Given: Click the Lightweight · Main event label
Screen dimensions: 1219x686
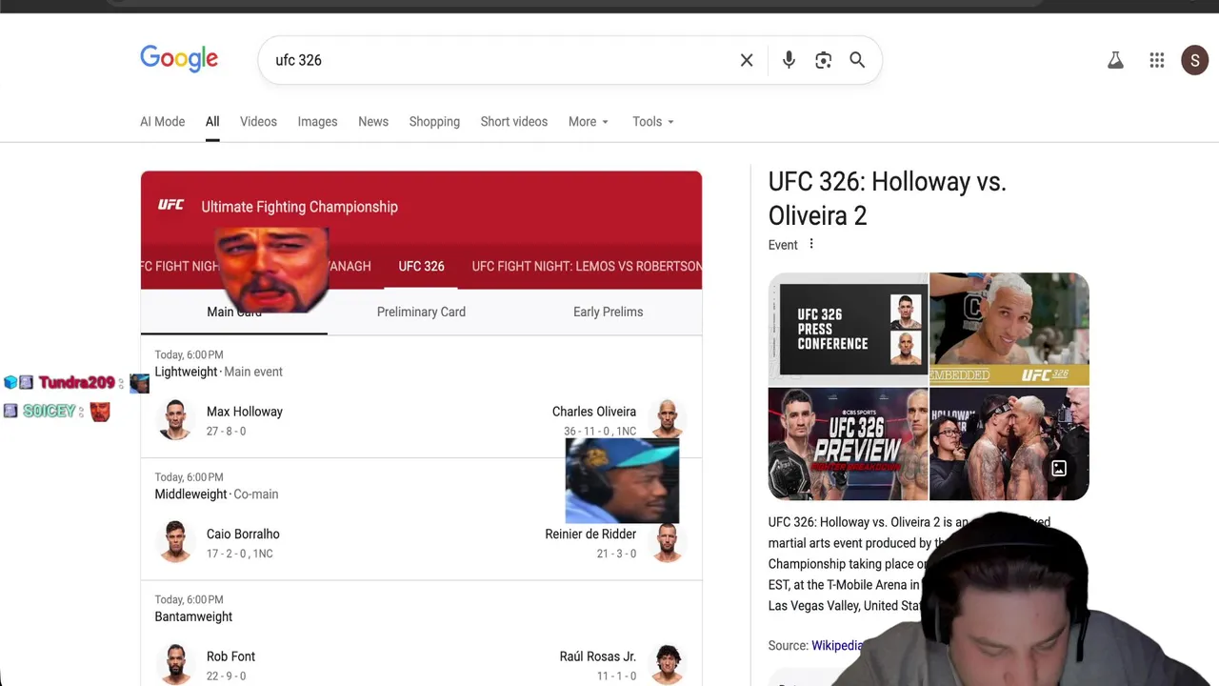Looking at the screenshot, I should tap(219, 372).
